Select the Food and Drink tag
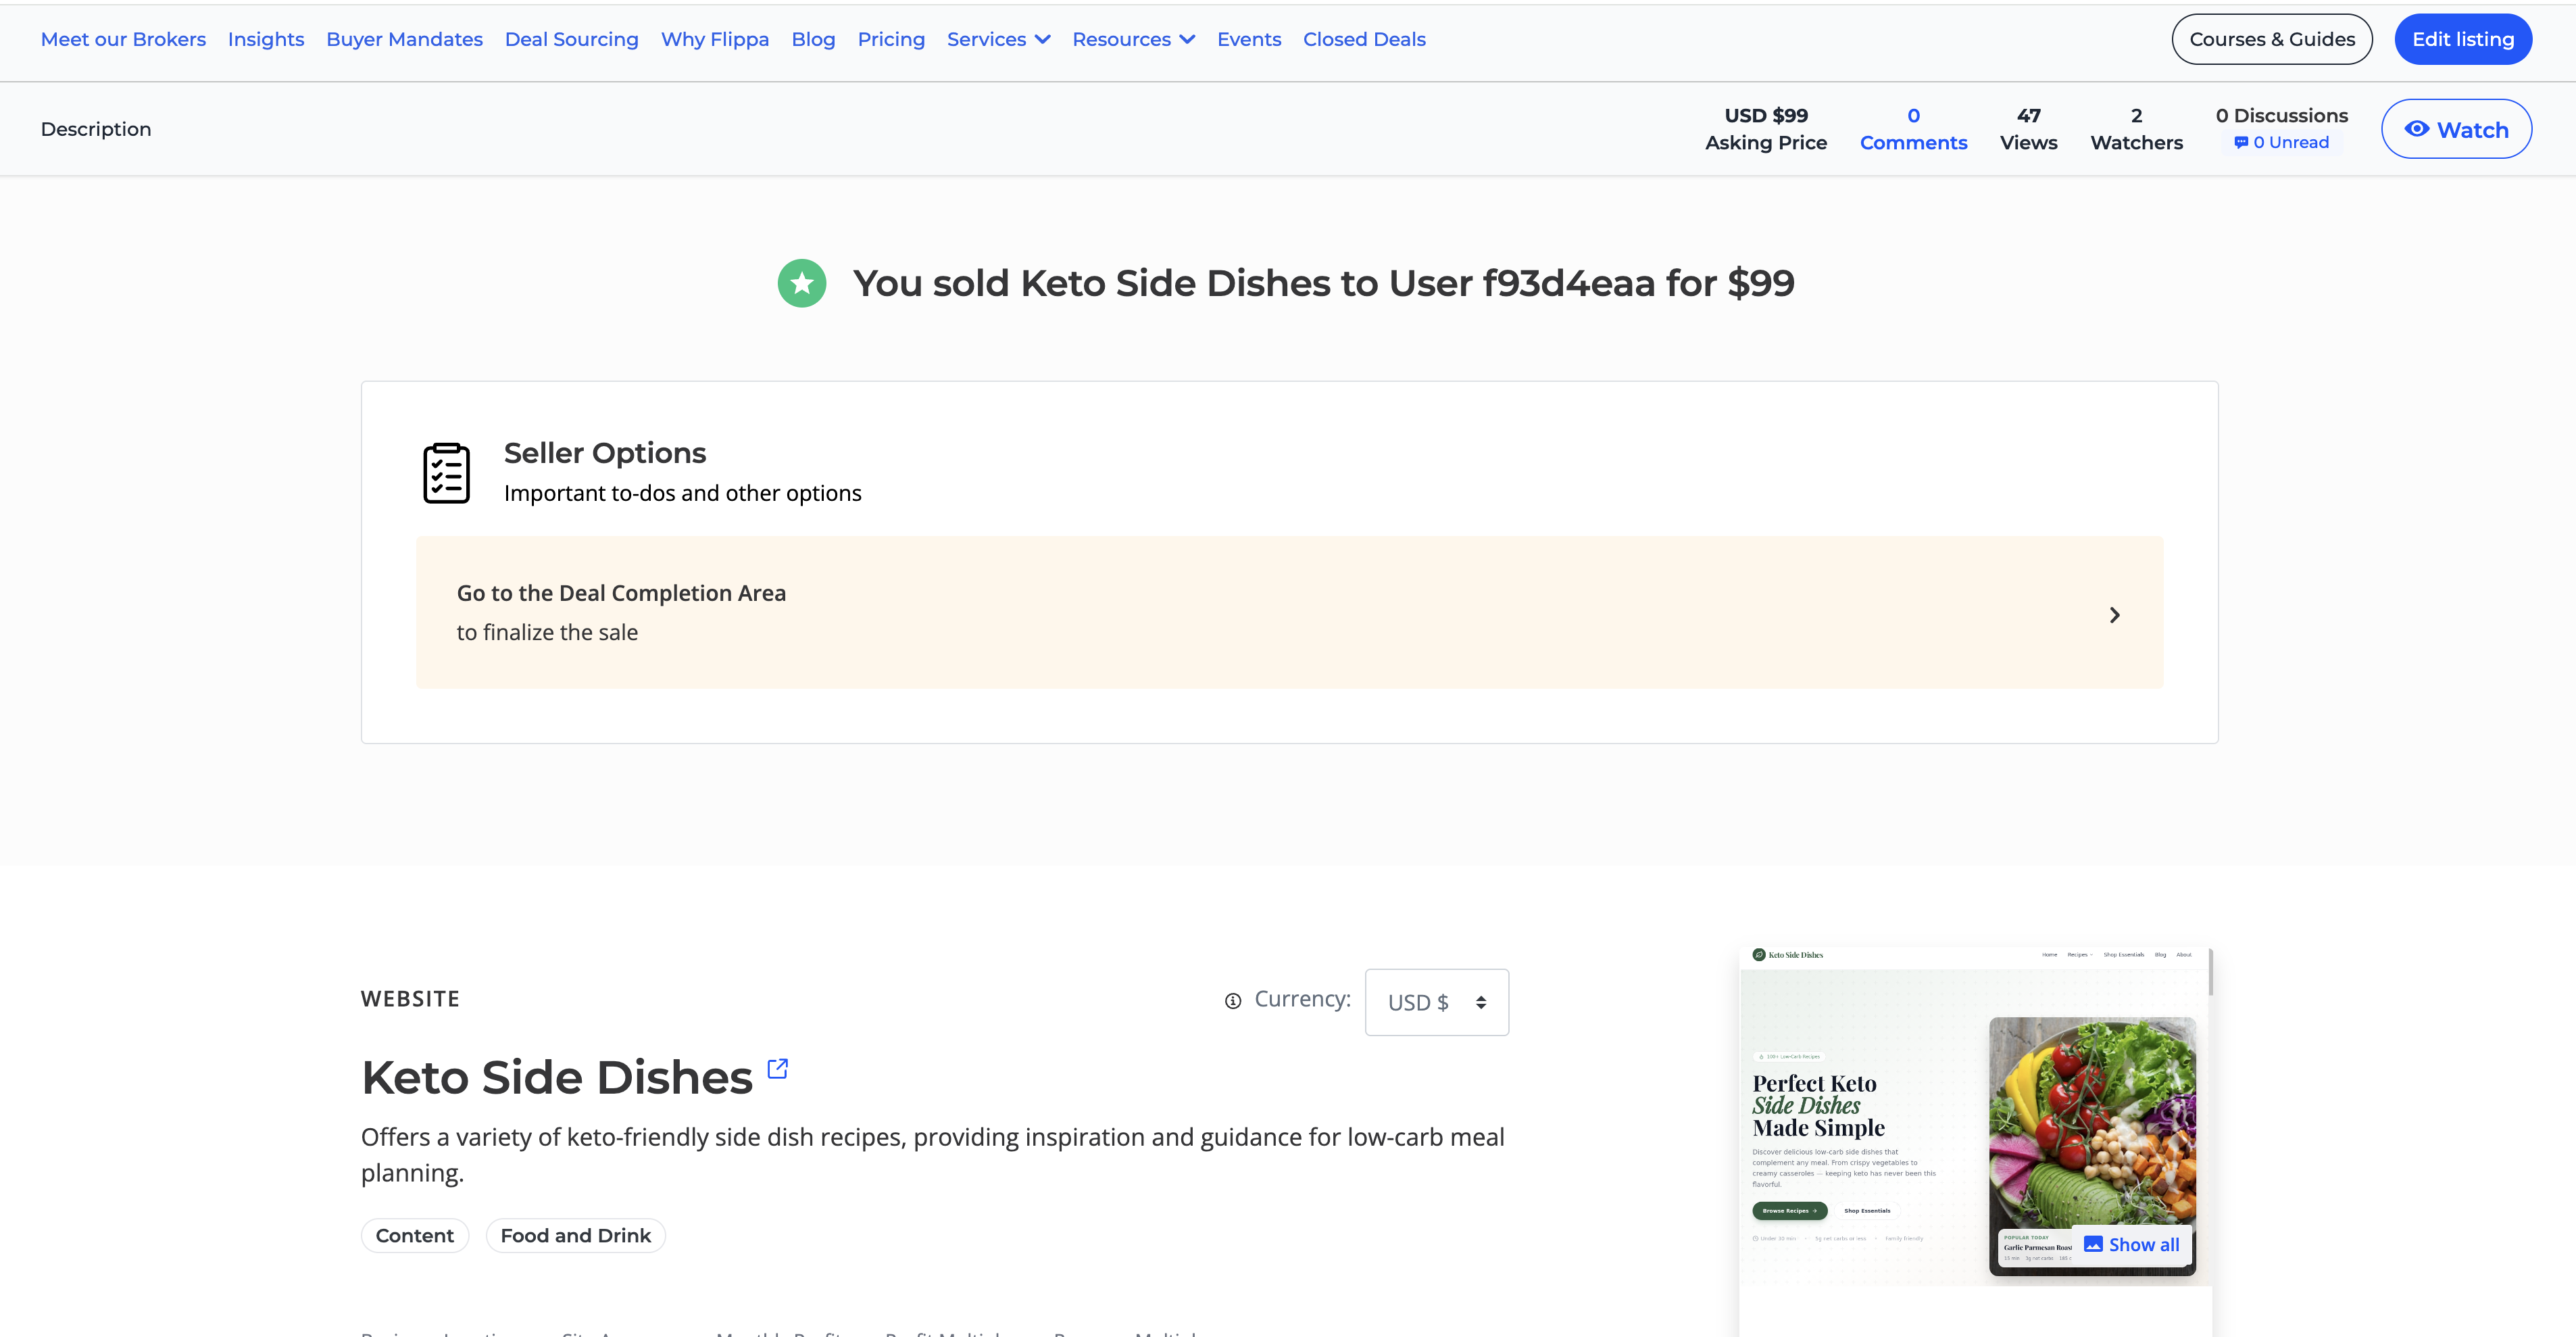This screenshot has width=2576, height=1337. pos(575,1235)
